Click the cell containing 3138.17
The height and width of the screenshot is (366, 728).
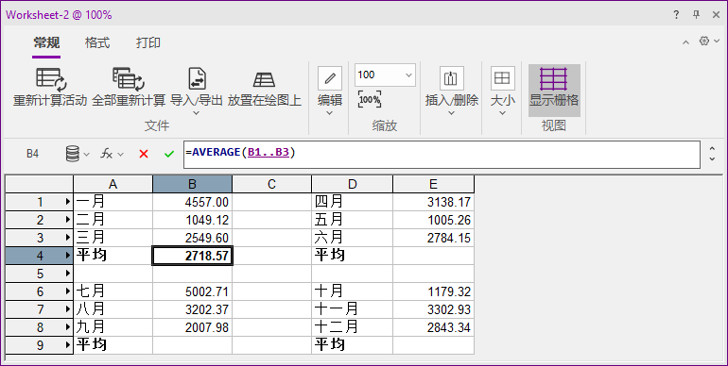coord(433,202)
